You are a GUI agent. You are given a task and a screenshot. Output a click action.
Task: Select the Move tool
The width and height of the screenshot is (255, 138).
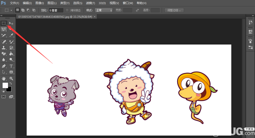click(11, 23)
